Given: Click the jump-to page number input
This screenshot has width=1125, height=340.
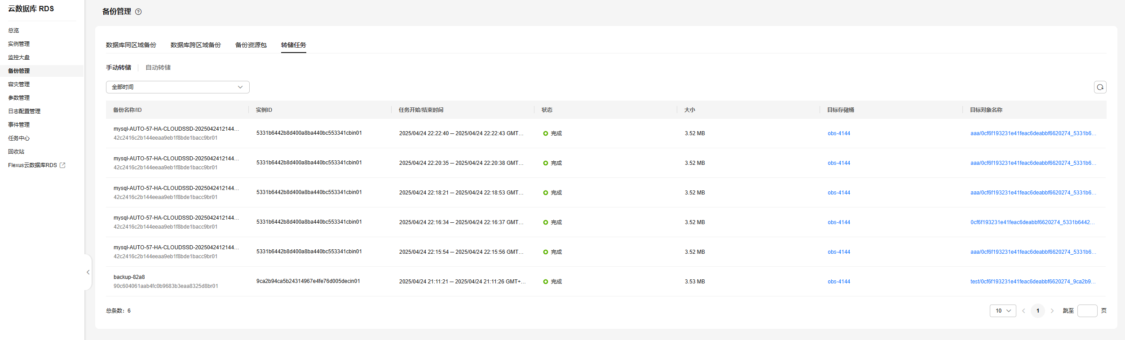Looking at the screenshot, I should 1087,311.
